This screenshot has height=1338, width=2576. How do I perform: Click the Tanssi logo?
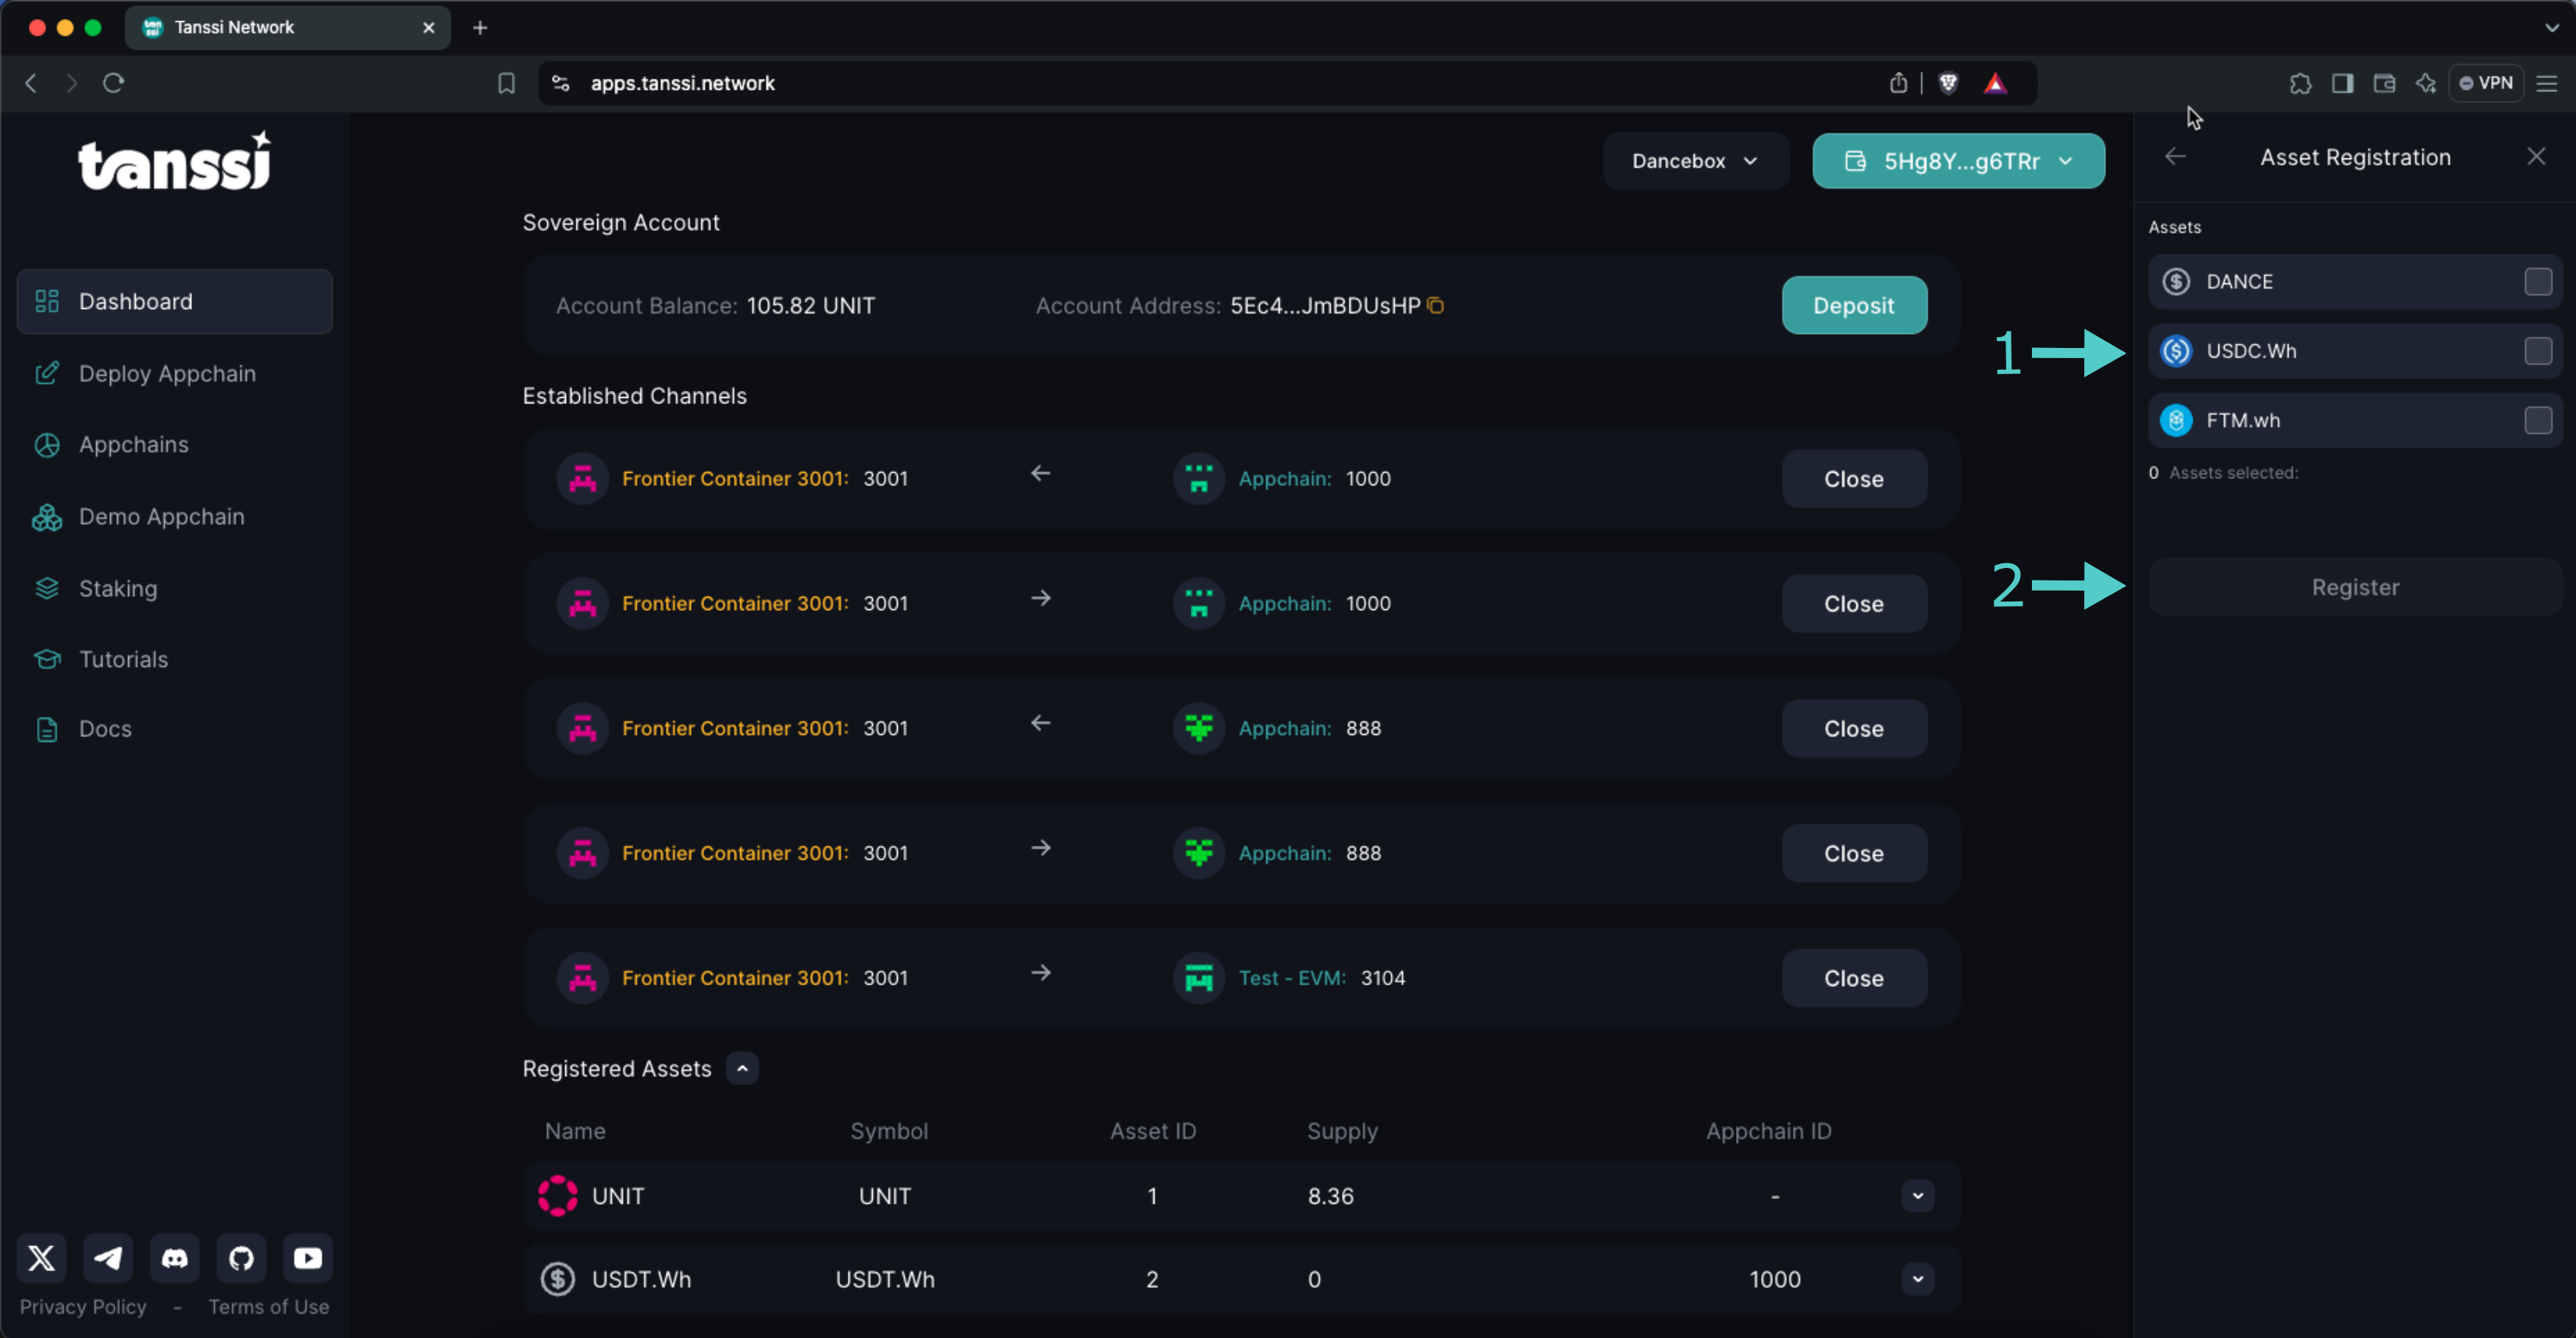[x=175, y=161]
